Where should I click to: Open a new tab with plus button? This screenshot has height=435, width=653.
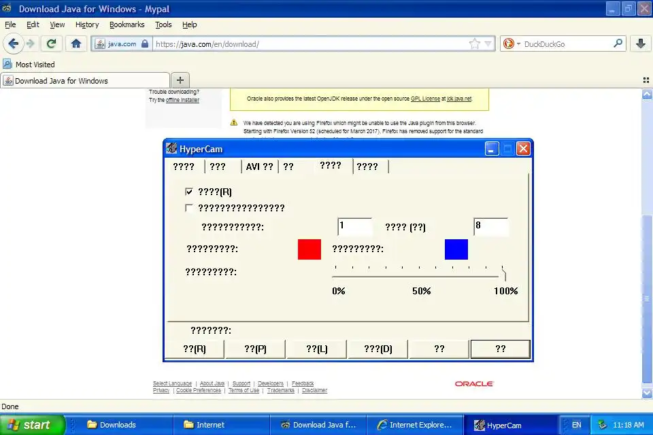(x=180, y=80)
